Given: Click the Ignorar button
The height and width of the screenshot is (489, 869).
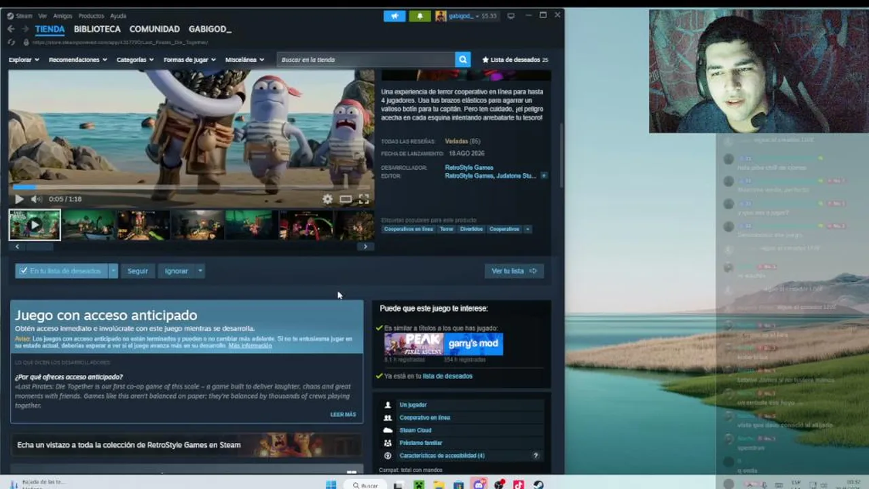Looking at the screenshot, I should pos(177,271).
